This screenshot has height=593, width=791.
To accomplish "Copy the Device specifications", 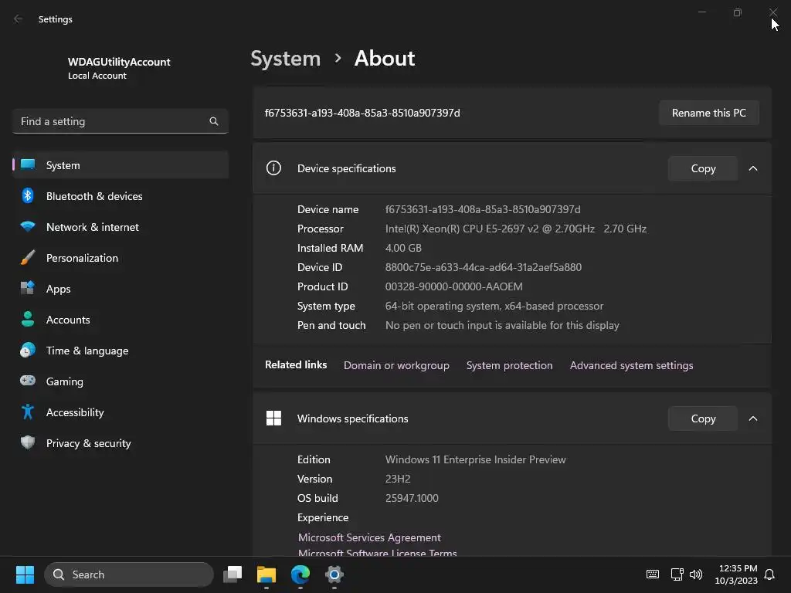I will point(703,168).
